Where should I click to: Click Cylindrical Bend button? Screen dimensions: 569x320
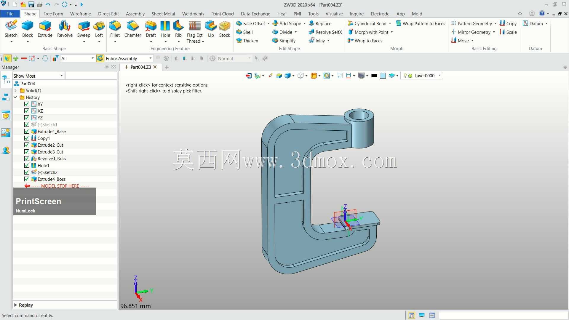[367, 23]
